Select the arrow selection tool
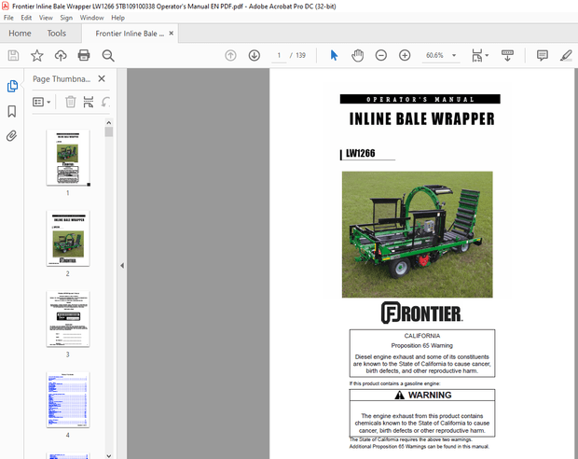 [x=334, y=56]
